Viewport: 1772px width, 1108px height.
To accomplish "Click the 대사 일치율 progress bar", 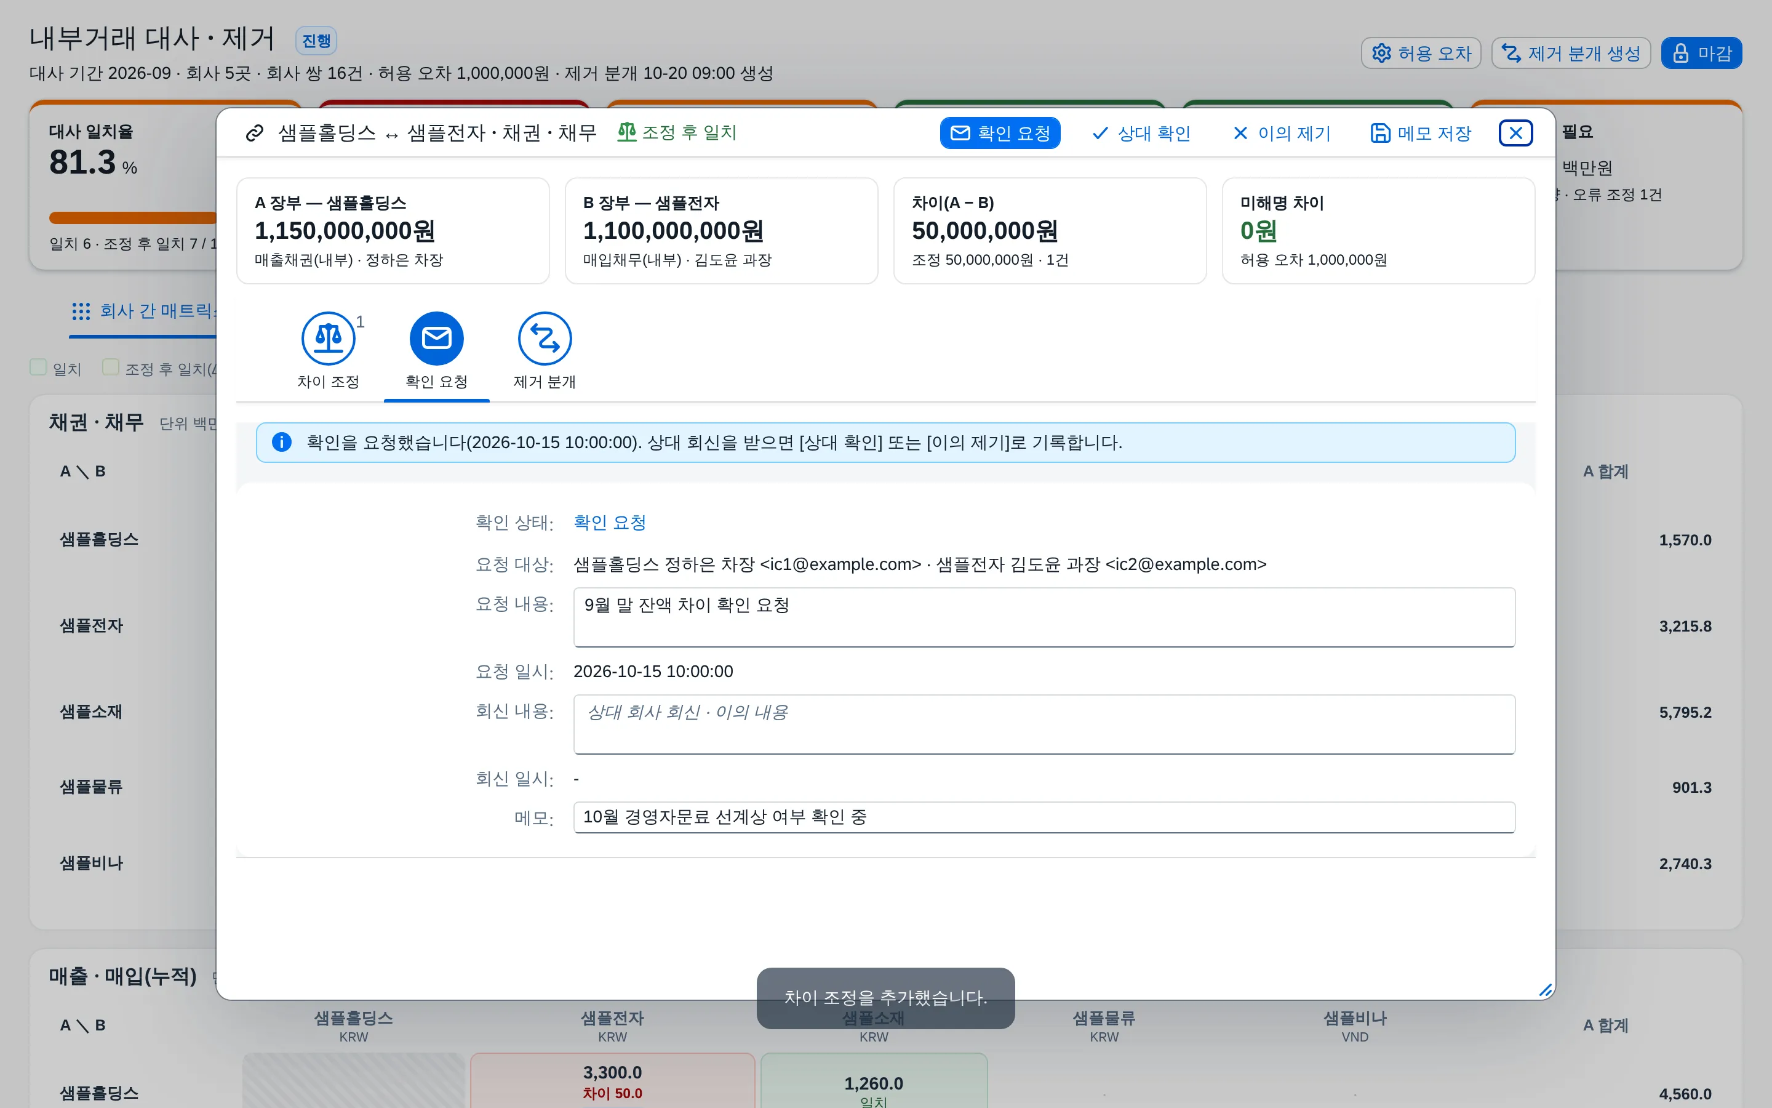I will click(134, 218).
